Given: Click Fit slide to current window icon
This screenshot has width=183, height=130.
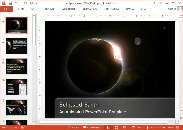Looking at the screenshot, I should coord(177,127).
